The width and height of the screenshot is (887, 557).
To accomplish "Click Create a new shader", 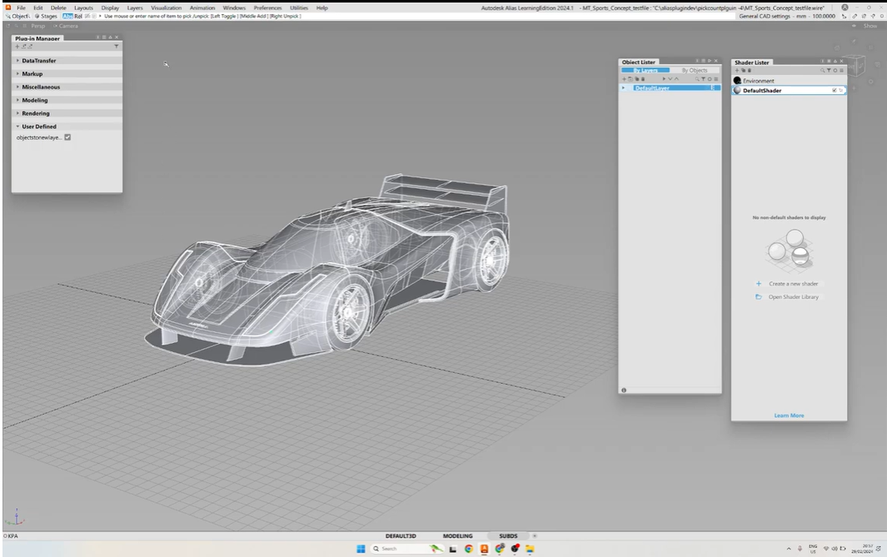I will click(x=793, y=284).
